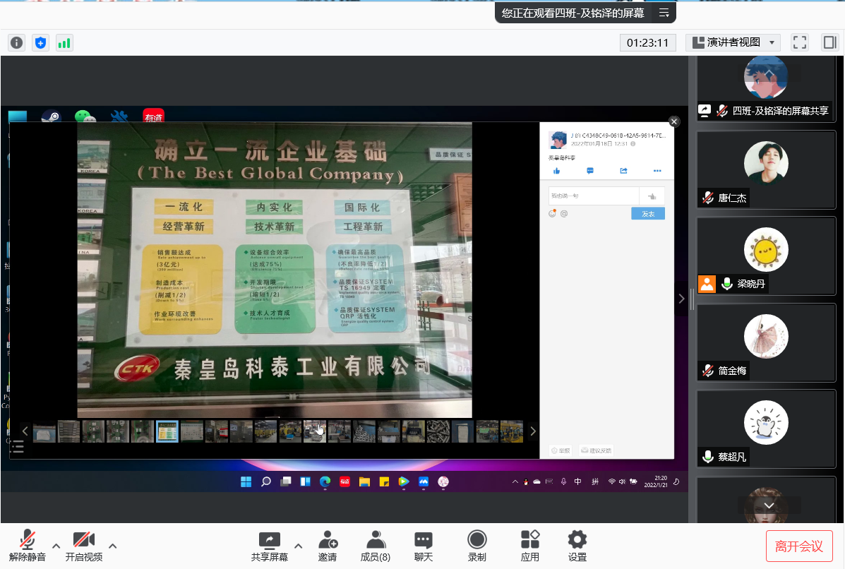Viewport: 845px width, 569px height.
Task: Go to previous thumbnails with left arrow
Action: tap(25, 431)
